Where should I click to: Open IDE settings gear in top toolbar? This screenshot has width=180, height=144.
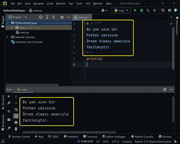(x=169, y=10)
